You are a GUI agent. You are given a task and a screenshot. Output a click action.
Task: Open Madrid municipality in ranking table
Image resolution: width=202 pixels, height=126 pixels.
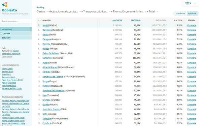pyautogui.click(x=46, y=25)
